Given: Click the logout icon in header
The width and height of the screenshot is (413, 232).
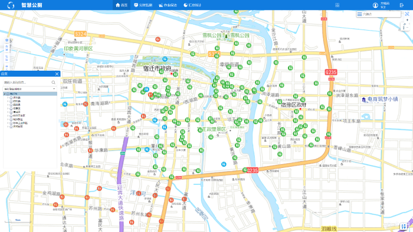Looking at the screenshot, I should (x=402, y=5).
